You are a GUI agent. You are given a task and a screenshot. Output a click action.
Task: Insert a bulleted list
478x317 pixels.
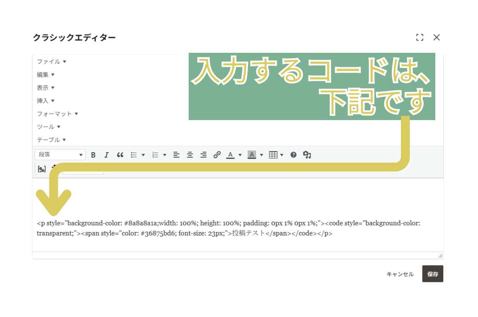pos(134,155)
